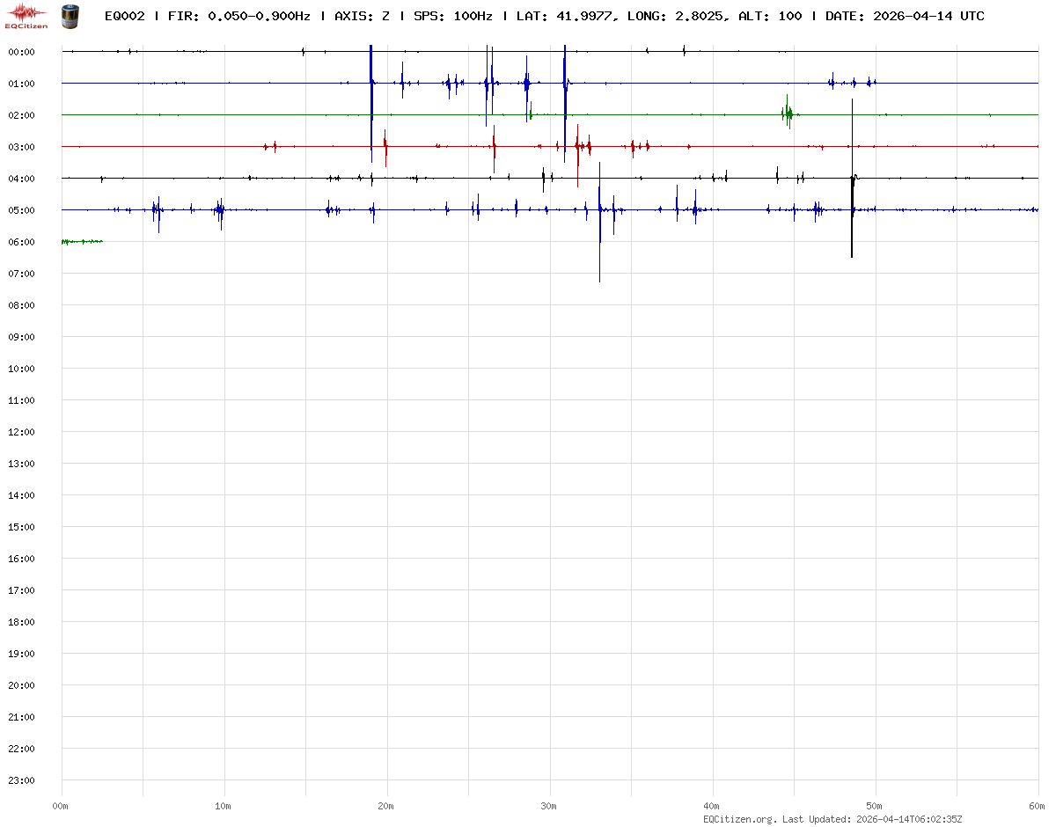Click the seismometer sensor device icon

click(70, 15)
